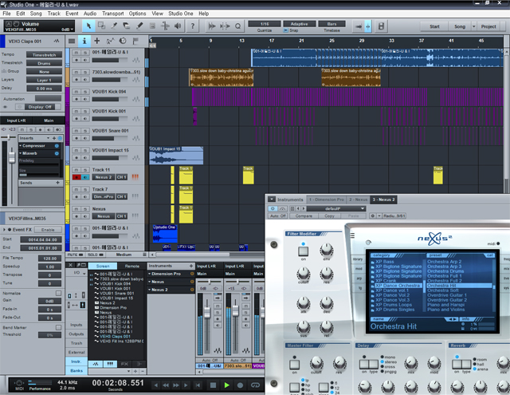Select the Paint pencil tool
The width and height of the screenshot is (510, 395).
139,26
